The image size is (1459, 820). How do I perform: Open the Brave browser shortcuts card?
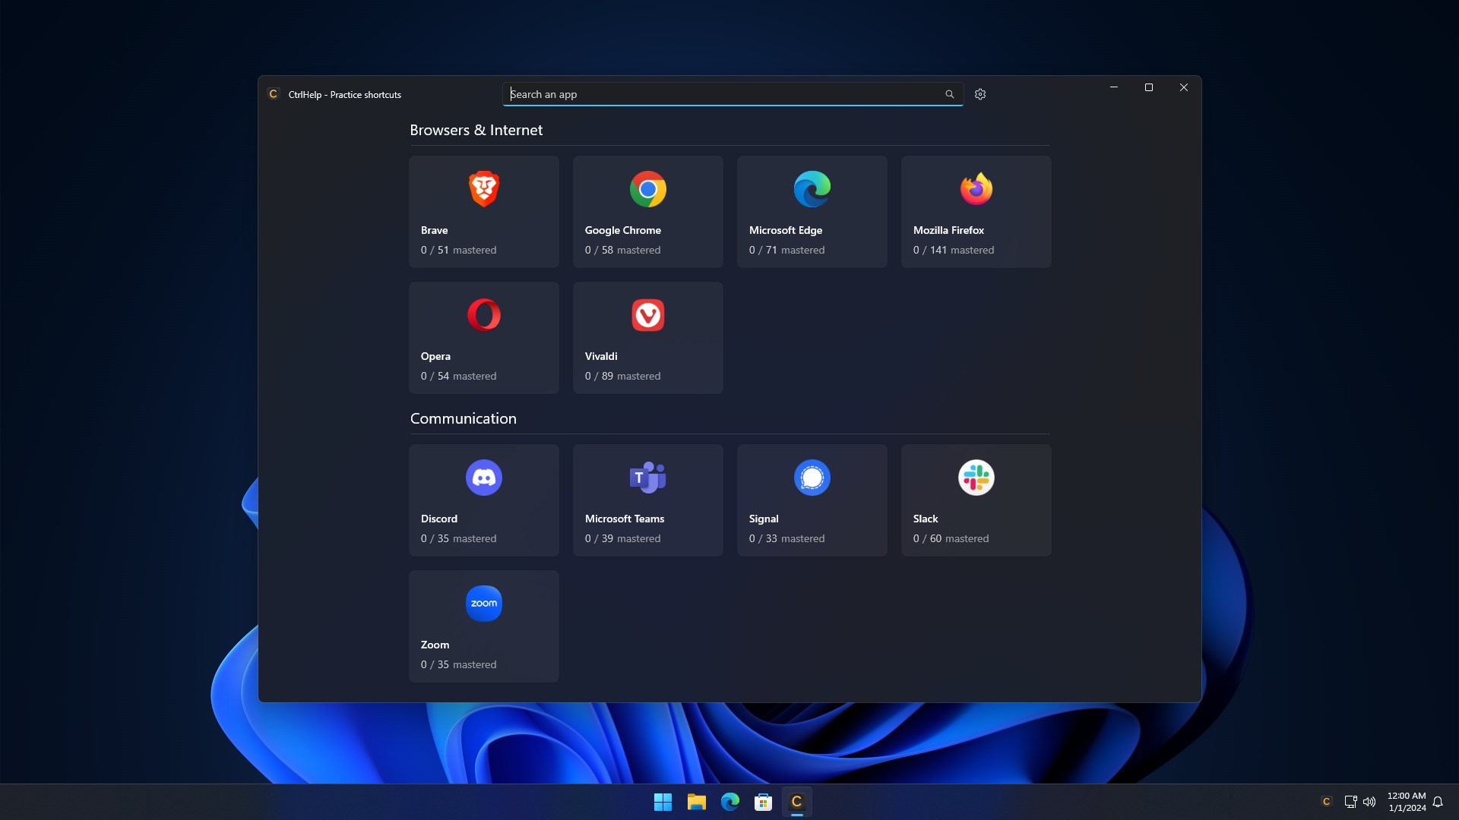pyautogui.click(x=483, y=212)
